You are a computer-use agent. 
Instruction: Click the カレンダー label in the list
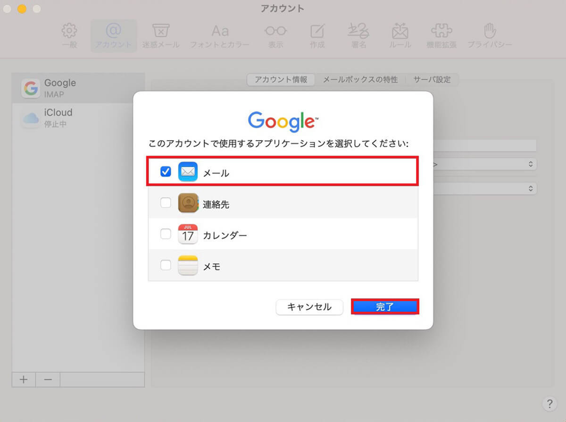pos(225,235)
